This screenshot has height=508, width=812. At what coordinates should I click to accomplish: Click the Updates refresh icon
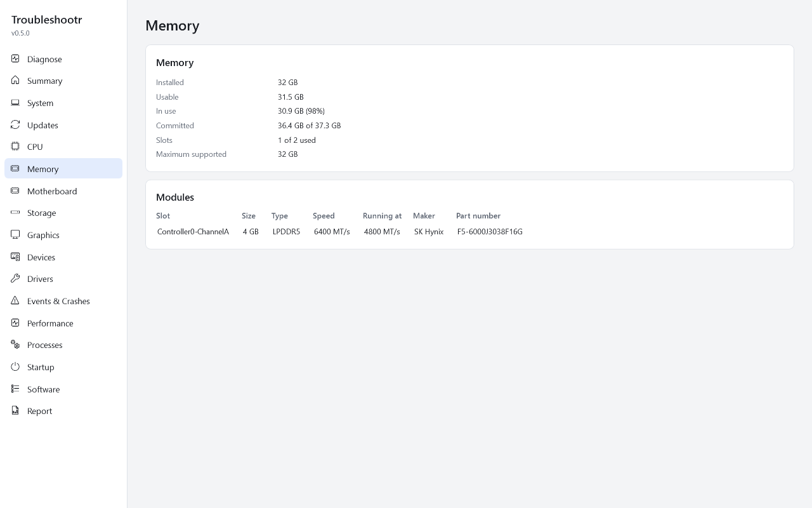pos(15,124)
